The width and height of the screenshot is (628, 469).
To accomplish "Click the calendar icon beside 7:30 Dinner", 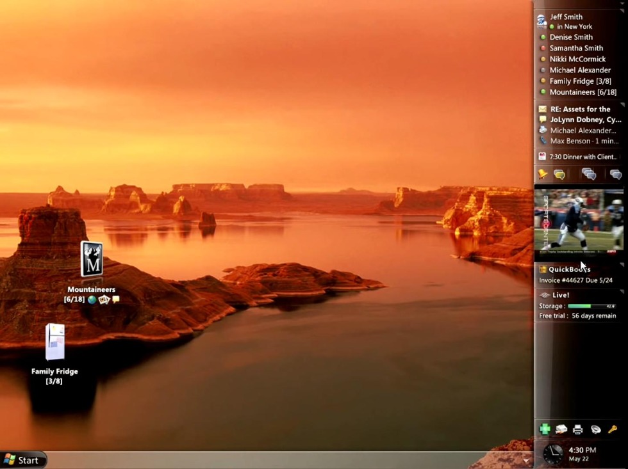I will click(x=541, y=155).
